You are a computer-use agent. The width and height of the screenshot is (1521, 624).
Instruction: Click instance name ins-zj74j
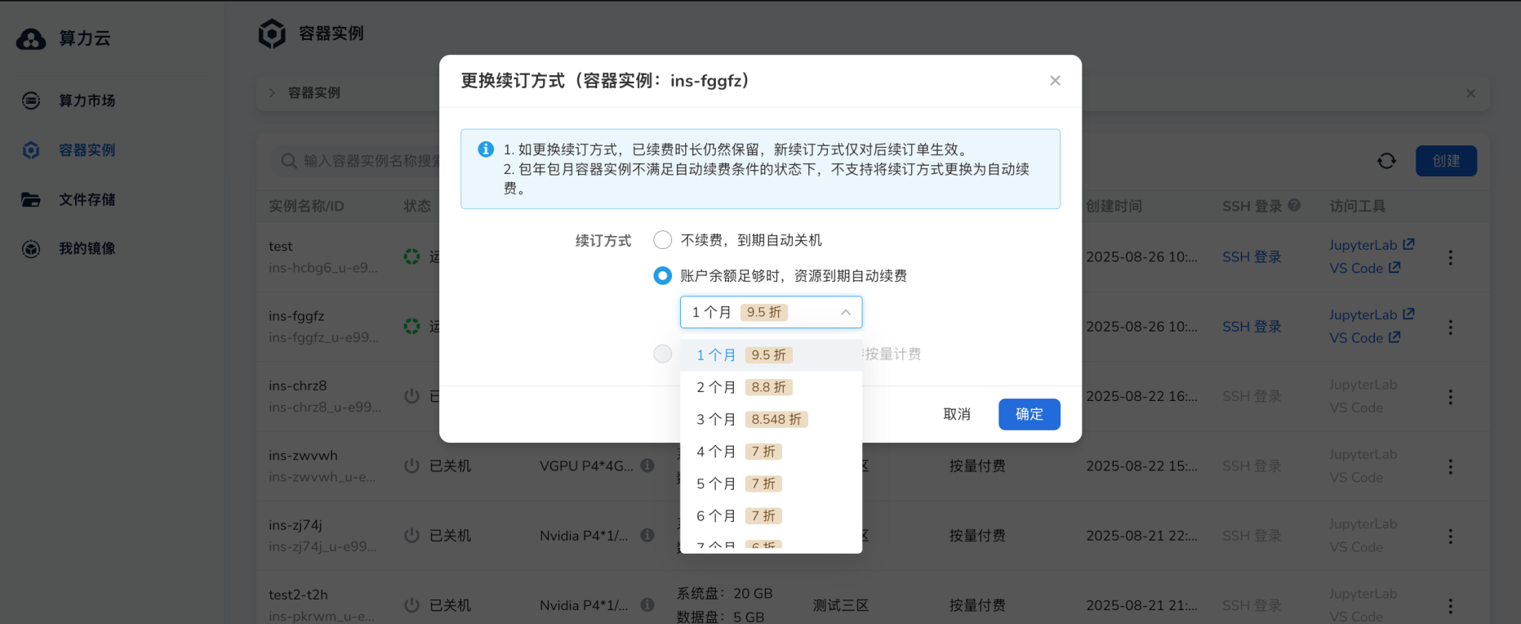tap(296, 525)
